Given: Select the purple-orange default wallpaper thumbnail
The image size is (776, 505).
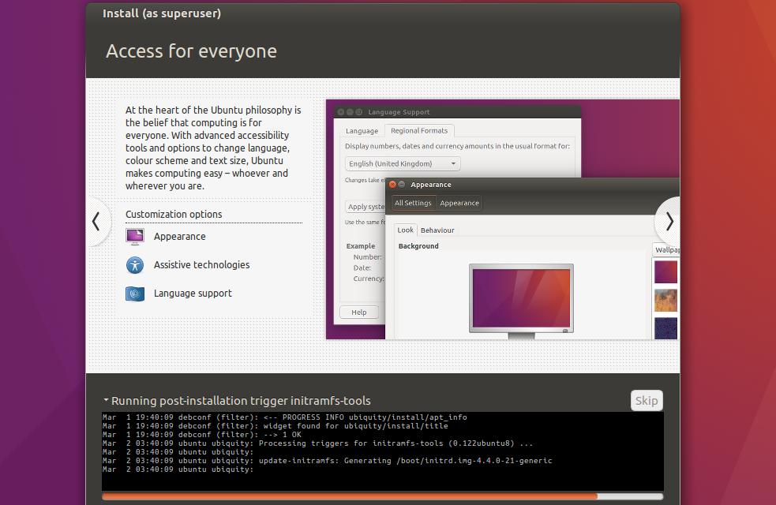Looking at the screenshot, I should [665, 271].
